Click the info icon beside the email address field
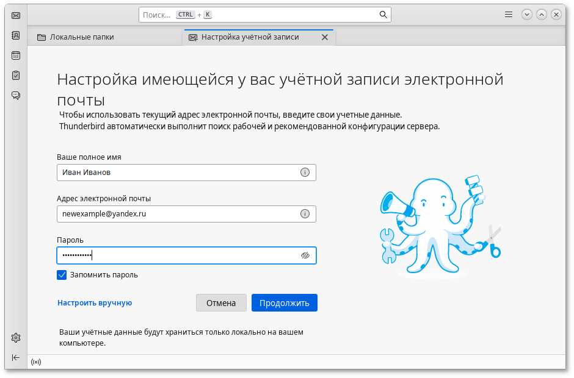 click(x=305, y=214)
